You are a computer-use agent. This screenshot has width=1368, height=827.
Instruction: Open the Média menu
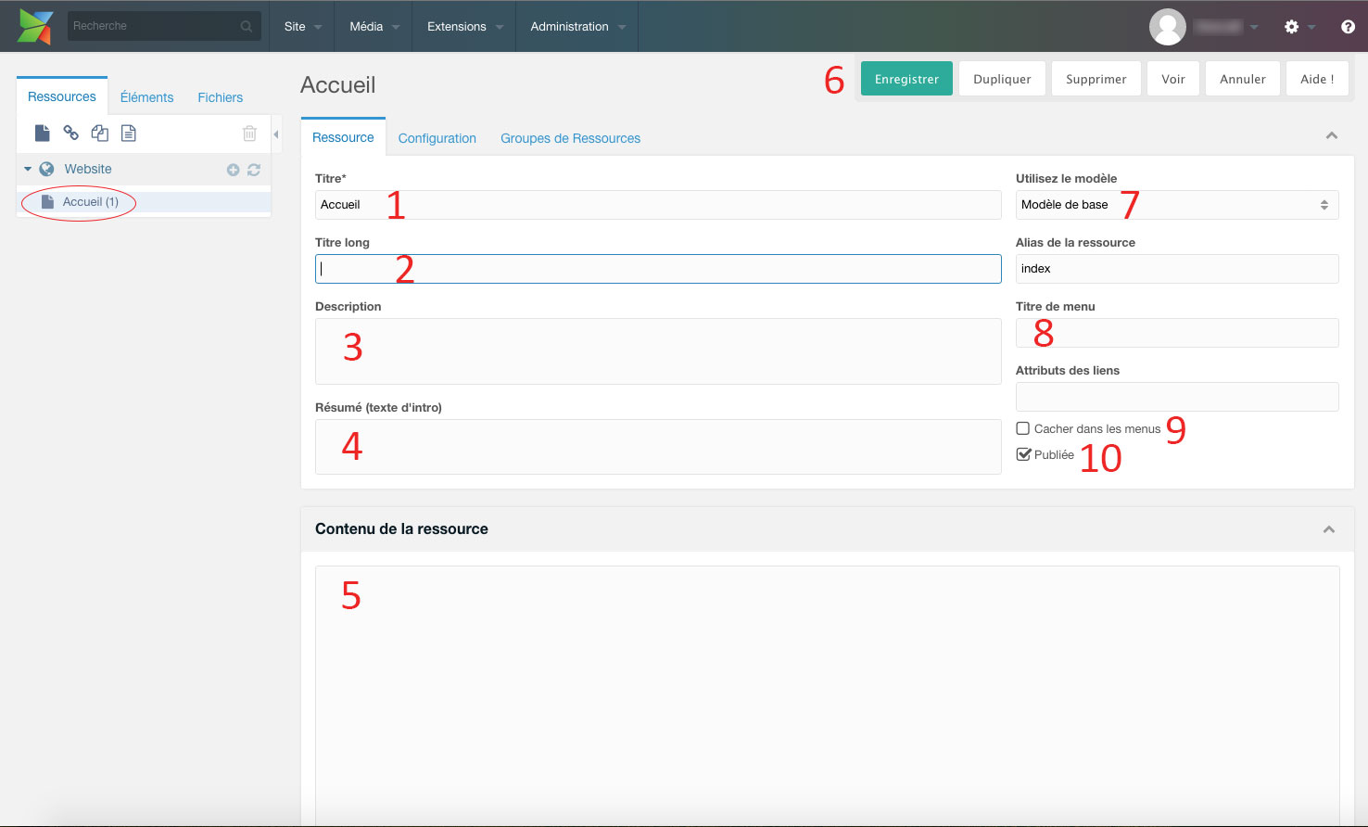(374, 27)
